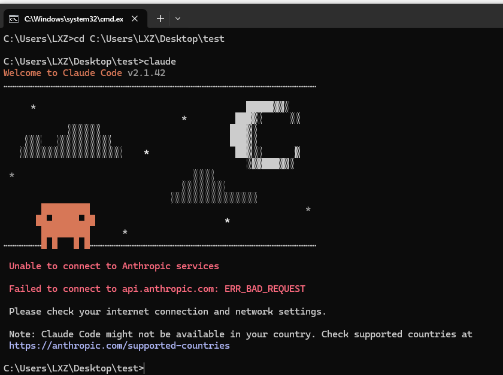Click the large cloud left of moon

pos(72,143)
